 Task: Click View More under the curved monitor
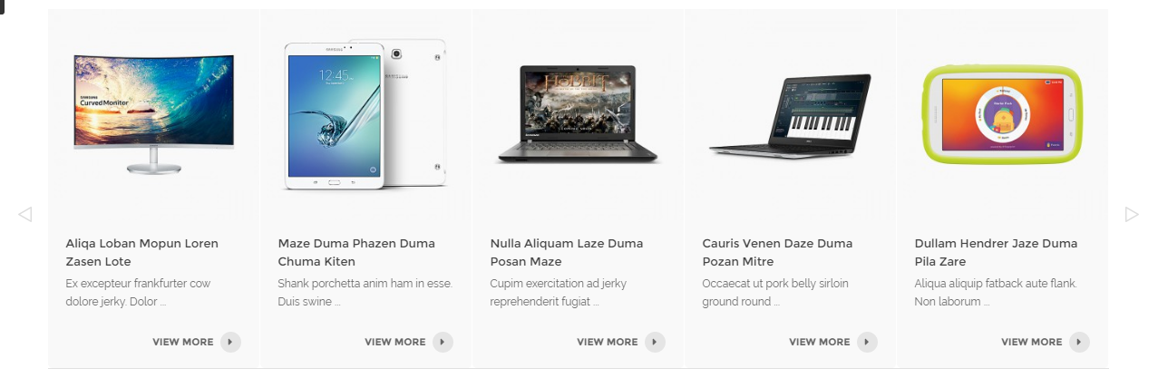pos(183,343)
